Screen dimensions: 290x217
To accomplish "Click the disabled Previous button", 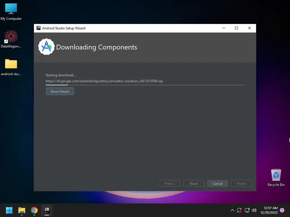I will pyautogui.click(x=170, y=183).
